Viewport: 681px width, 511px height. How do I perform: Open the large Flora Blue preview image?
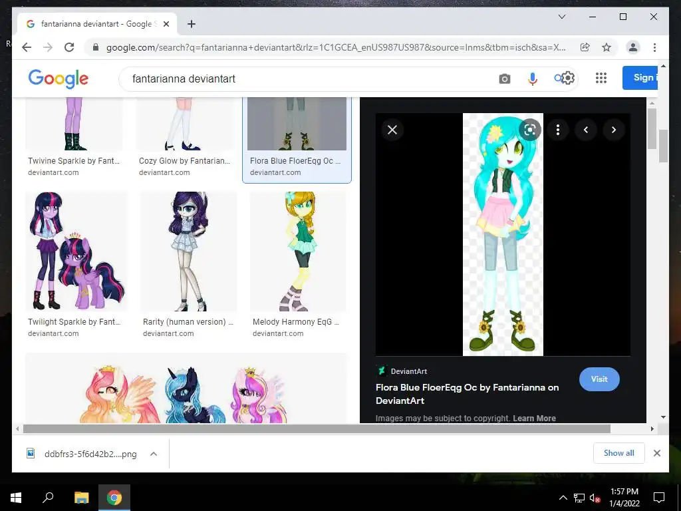tap(503, 234)
